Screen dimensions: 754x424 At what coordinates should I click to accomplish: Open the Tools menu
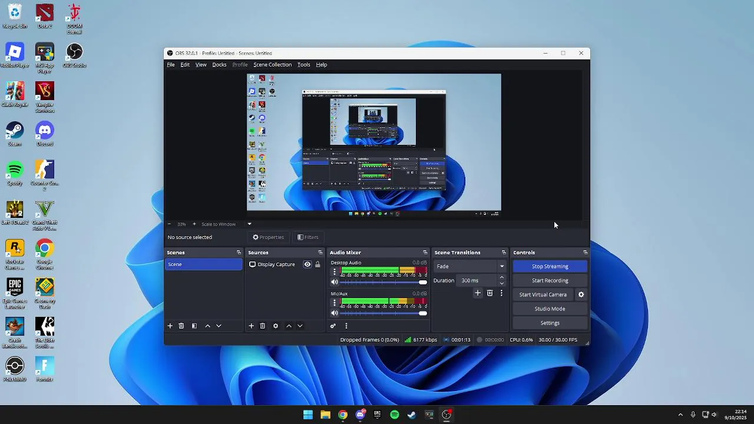coord(303,65)
